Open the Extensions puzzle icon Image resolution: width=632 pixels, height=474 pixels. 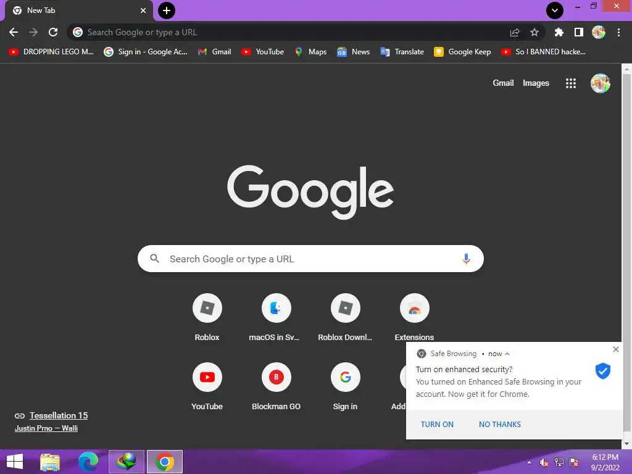(x=559, y=32)
